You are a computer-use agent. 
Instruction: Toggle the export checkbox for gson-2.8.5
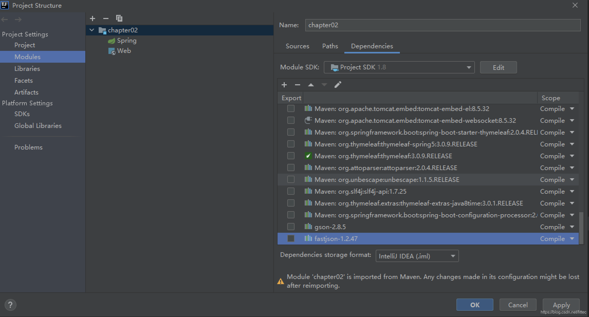pyautogui.click(x=291, y=227)
